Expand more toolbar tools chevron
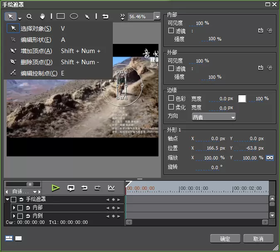The height and width of the screenshot is (252, 280). click(x=122, y=17)
